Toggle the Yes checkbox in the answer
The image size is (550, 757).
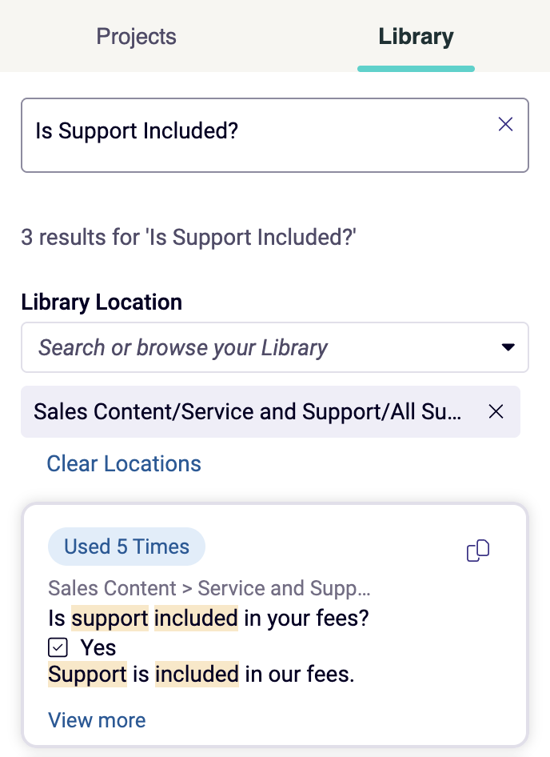(58, 647)
